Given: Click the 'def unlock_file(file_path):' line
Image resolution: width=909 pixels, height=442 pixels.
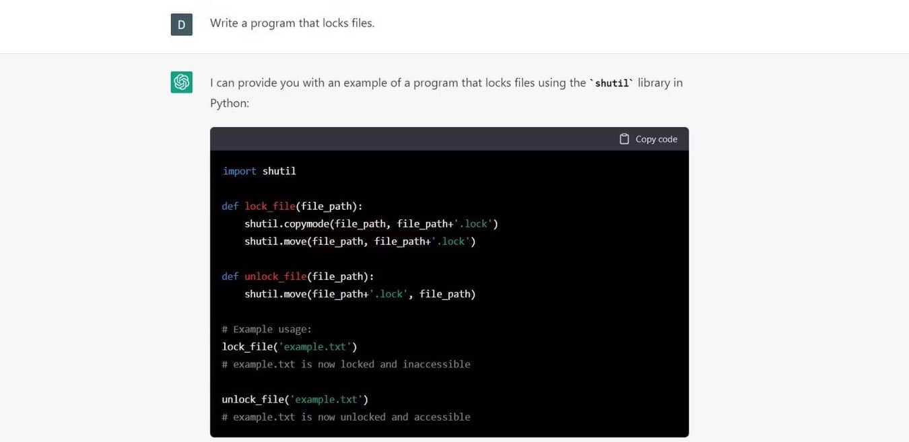Looking at the screenshot, I should (x=298, y=277).
